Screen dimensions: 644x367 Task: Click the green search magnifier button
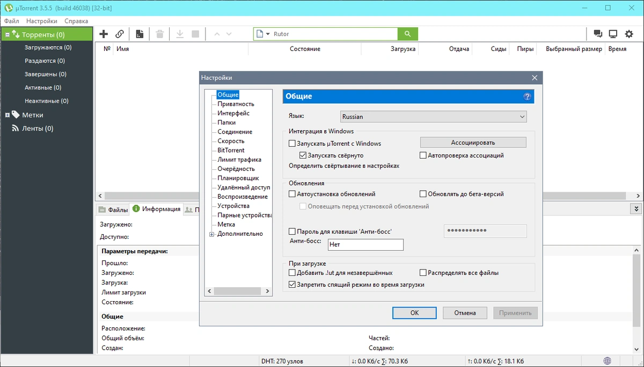pos(407,34)
